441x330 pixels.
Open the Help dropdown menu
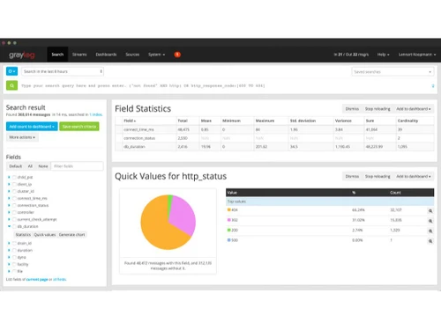click(383, 55)
